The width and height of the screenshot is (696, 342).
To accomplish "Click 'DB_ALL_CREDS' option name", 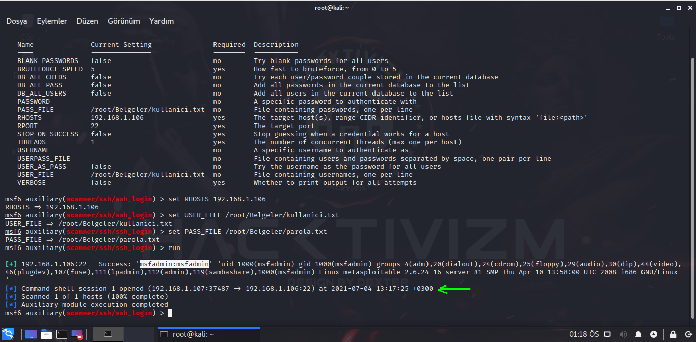I will [42, 77].
